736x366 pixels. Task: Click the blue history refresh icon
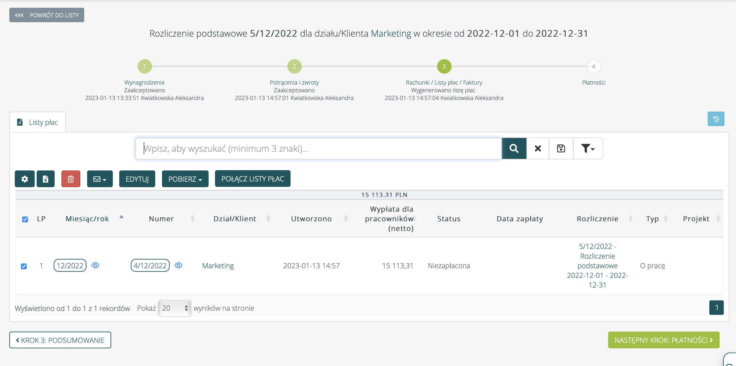click(x=716, y=119)
